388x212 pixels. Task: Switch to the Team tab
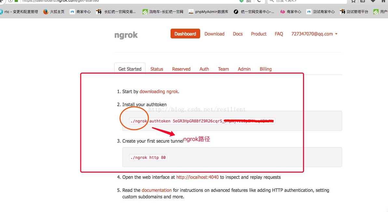click(x=223, y=69)
